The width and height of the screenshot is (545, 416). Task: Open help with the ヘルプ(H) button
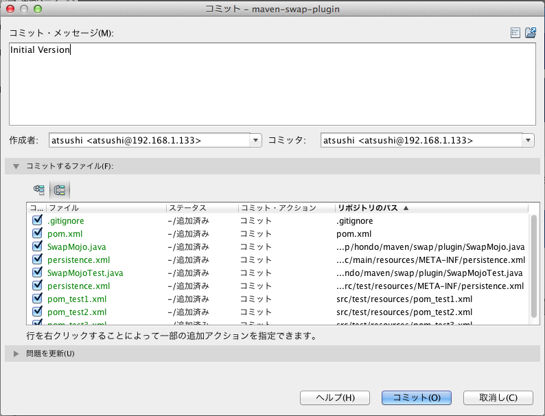point(335,398)
